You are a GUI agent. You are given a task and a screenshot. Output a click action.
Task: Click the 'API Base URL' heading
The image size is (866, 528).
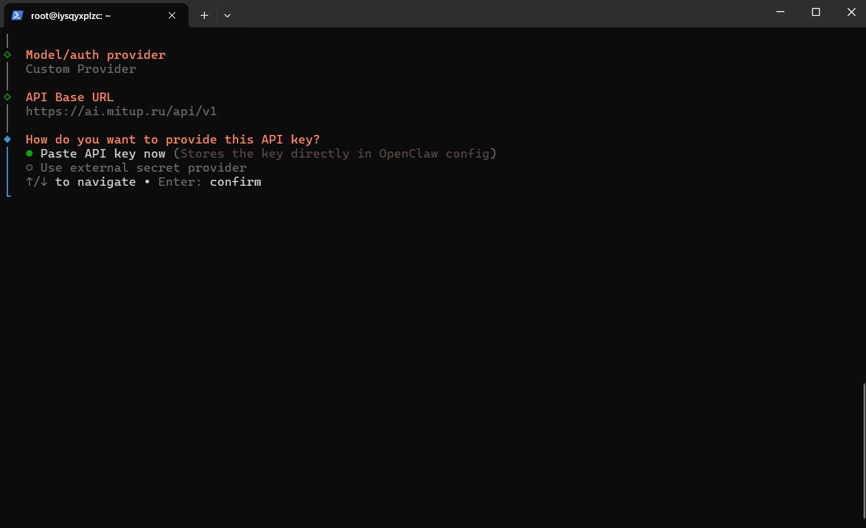point(70,97)
